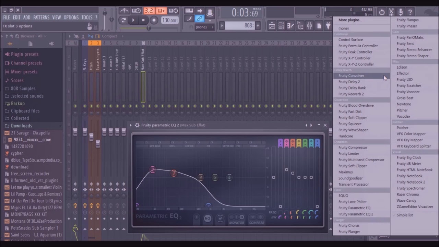
Task: Select EQ band 6 node
Action: [229, 177]
